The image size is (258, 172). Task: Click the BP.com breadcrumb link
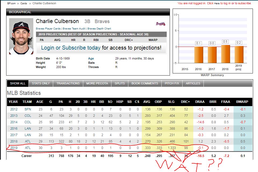(12, 3)
